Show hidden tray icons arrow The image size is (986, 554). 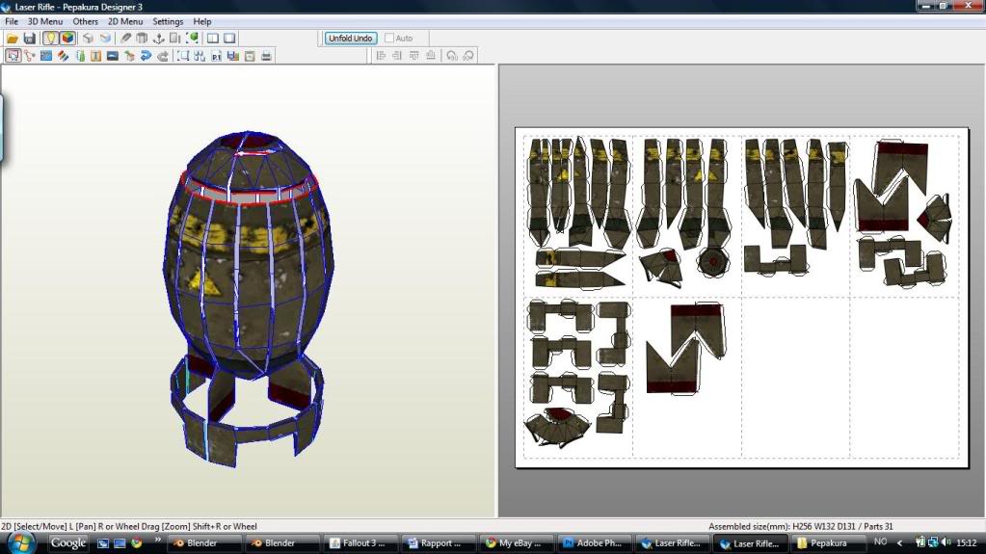[900, 542]
